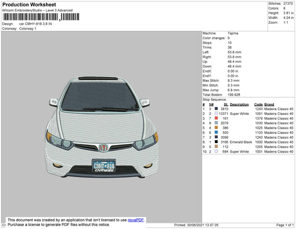Select the 'Printed: 30/06/2021 13.07.05' text

coord(196,225)
